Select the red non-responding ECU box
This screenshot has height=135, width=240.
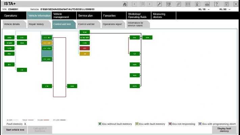click(85, 48)
